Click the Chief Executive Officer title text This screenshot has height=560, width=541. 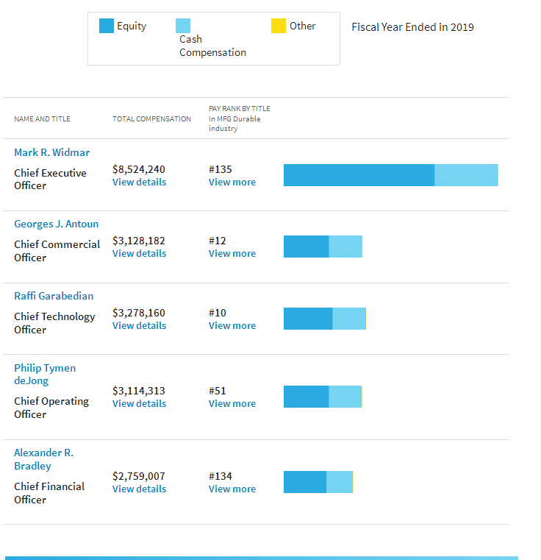pyautogui.click(x=50, y=180)
